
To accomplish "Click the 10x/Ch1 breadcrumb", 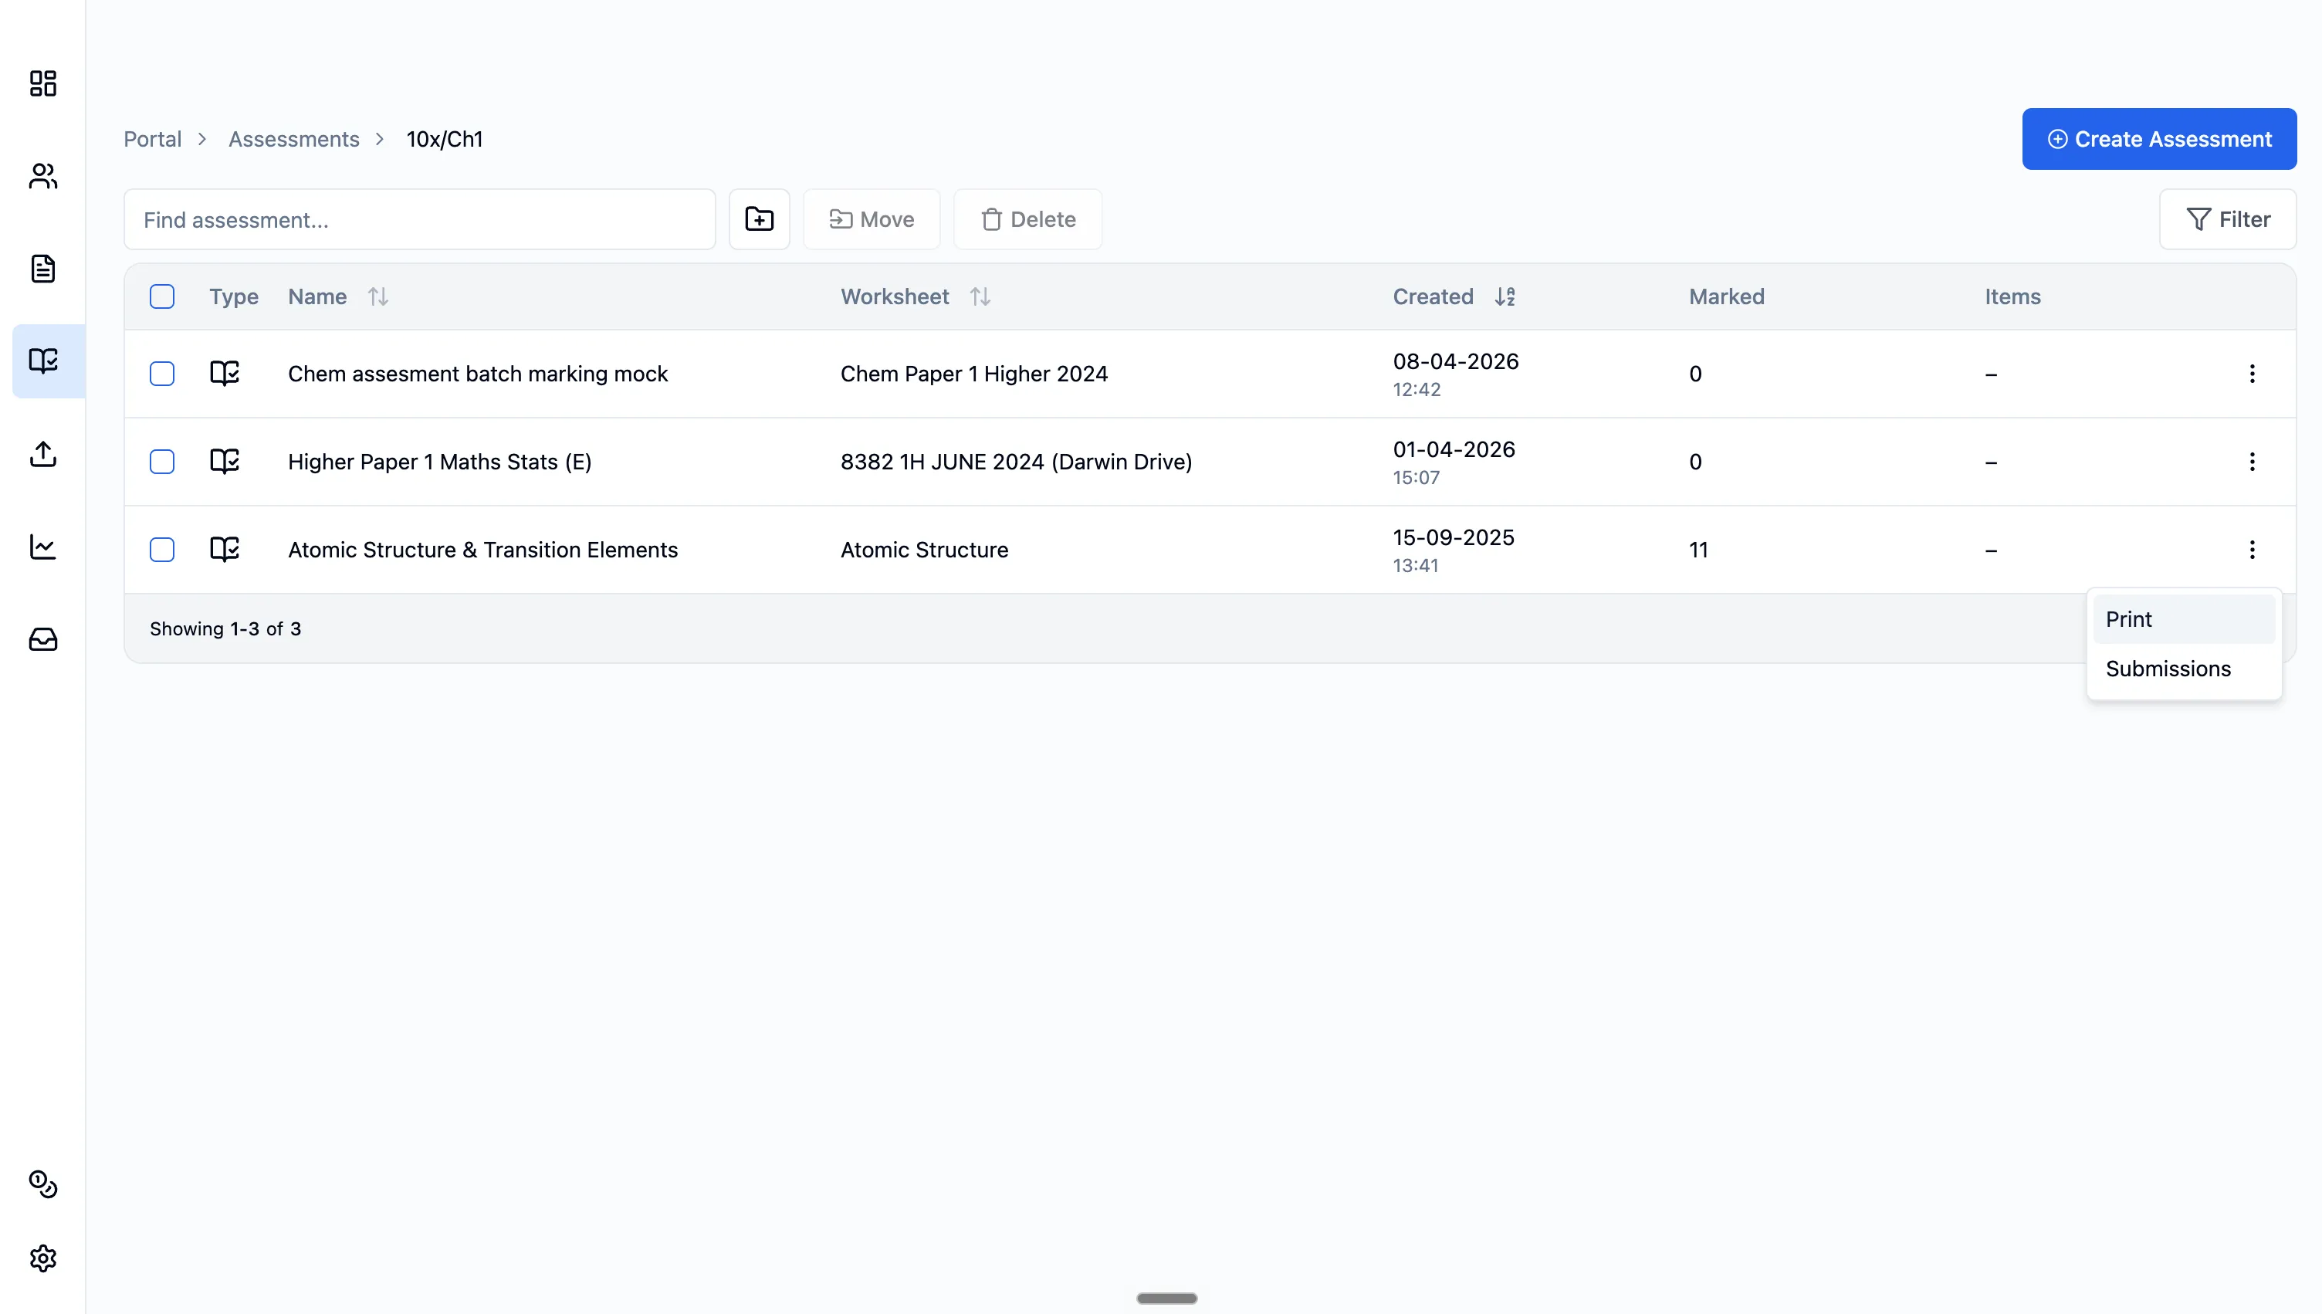I will click(445, 139).
